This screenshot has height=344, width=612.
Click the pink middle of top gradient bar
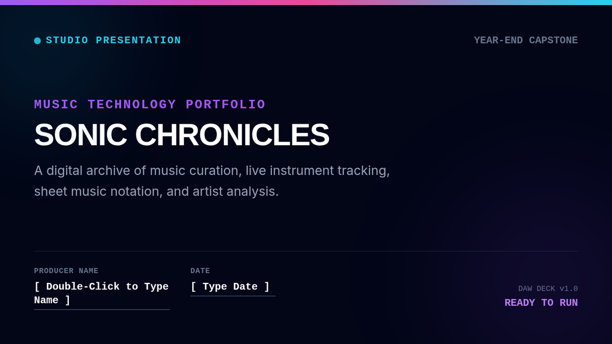[x=306, y=3]
